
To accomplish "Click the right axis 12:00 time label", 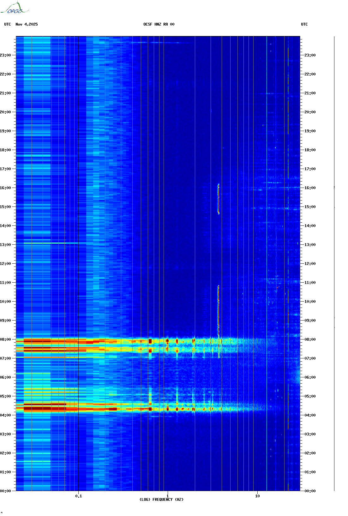I will (x=310, y=264).
